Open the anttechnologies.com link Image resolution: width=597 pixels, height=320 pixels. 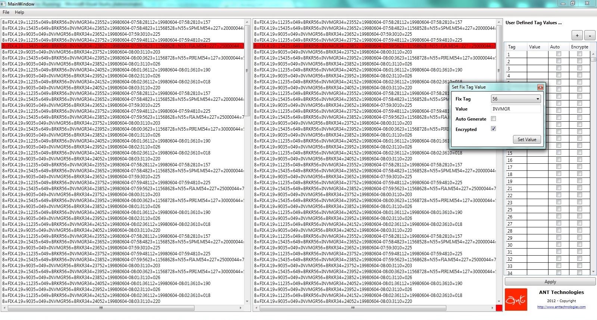pos(561,307)
